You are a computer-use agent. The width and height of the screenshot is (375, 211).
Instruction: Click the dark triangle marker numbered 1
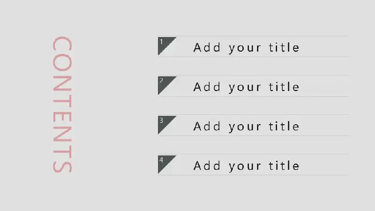coord(165,44)
